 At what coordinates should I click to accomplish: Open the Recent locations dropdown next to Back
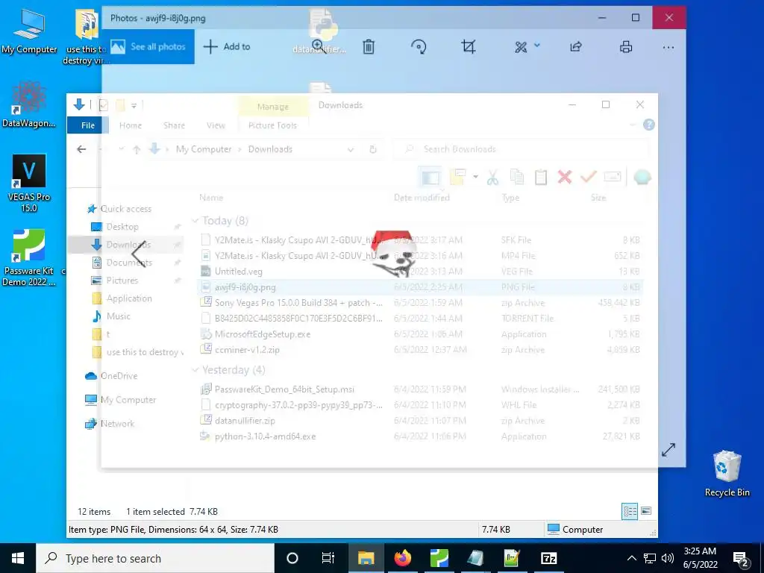coord(121,149)
